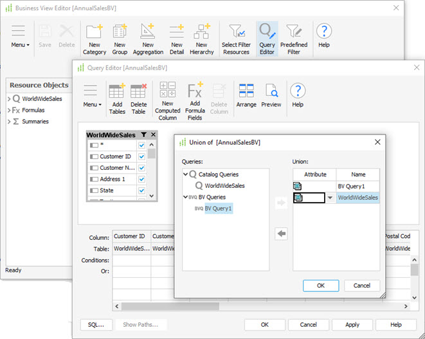
Task: Click sigma Summaries icon in Resource Objects
Action: point(16,122)
